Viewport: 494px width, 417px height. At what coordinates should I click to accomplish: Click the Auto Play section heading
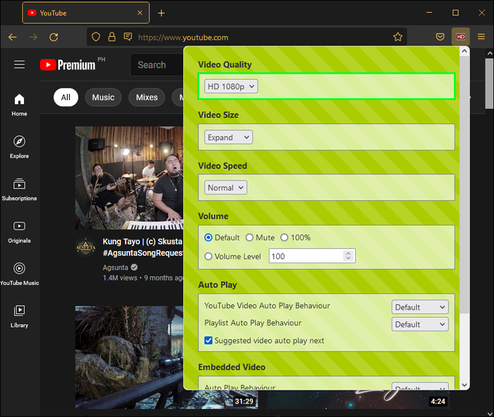pos(217,285)
